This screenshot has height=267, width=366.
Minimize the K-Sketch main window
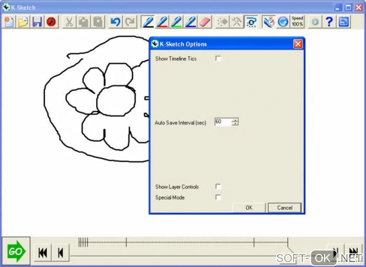(338, 8)
